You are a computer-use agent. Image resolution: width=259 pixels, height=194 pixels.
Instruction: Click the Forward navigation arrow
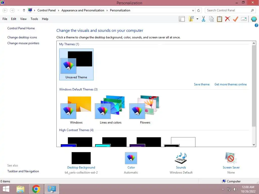[12, 10]
